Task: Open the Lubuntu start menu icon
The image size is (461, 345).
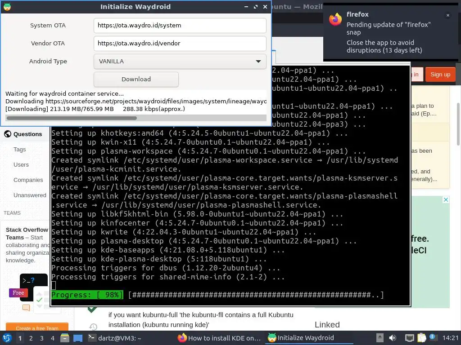Action: click(7, 338)
